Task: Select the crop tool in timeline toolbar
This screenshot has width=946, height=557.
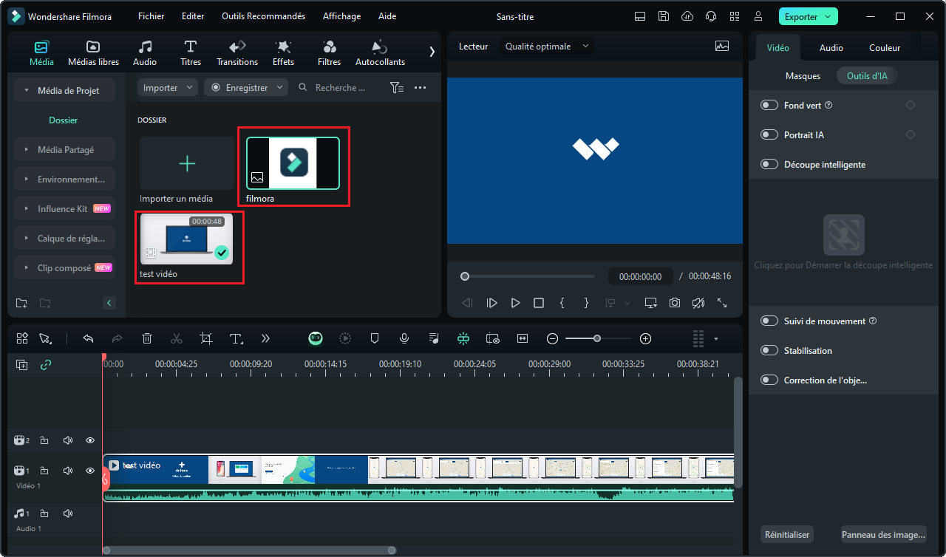Action: [x=206, y=338]
